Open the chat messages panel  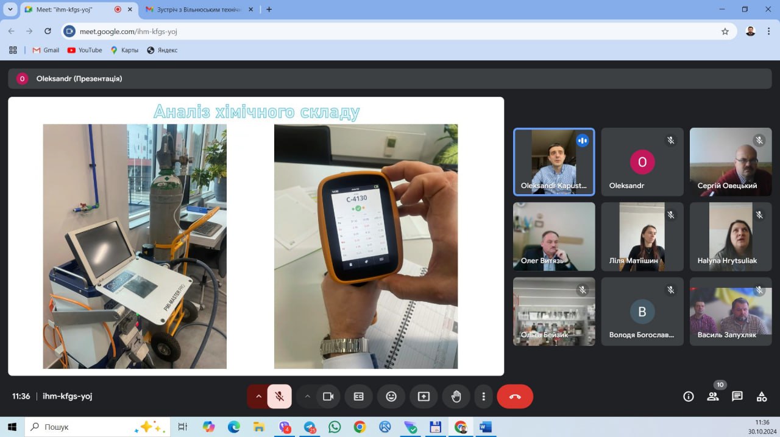(737, 396)
